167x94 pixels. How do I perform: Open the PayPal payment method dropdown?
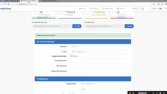tap(104, 89)
